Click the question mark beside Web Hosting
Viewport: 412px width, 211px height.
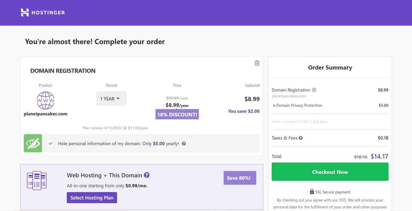click(x=147, y=175)
